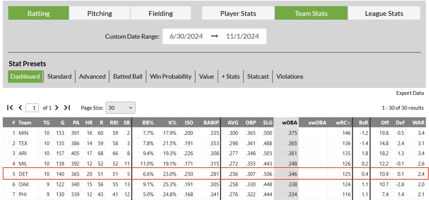Edit the end date 11/1/2024
Image resolution: width=429 pixels, height=200 pixels.
(x=242, y=36)
